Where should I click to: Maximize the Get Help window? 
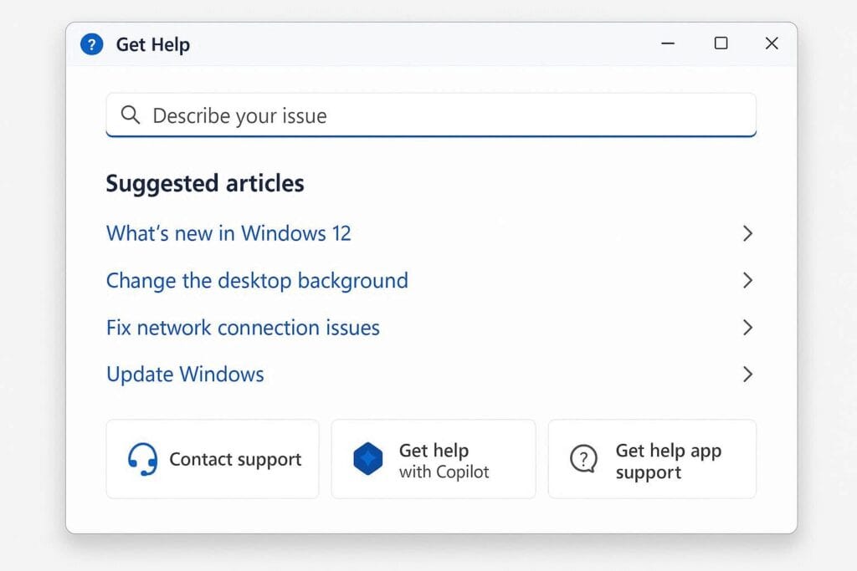coord(721,43)
